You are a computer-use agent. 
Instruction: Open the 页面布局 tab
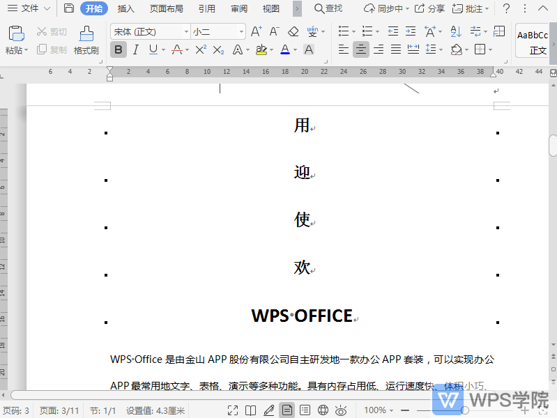click(x=166, y=8)
